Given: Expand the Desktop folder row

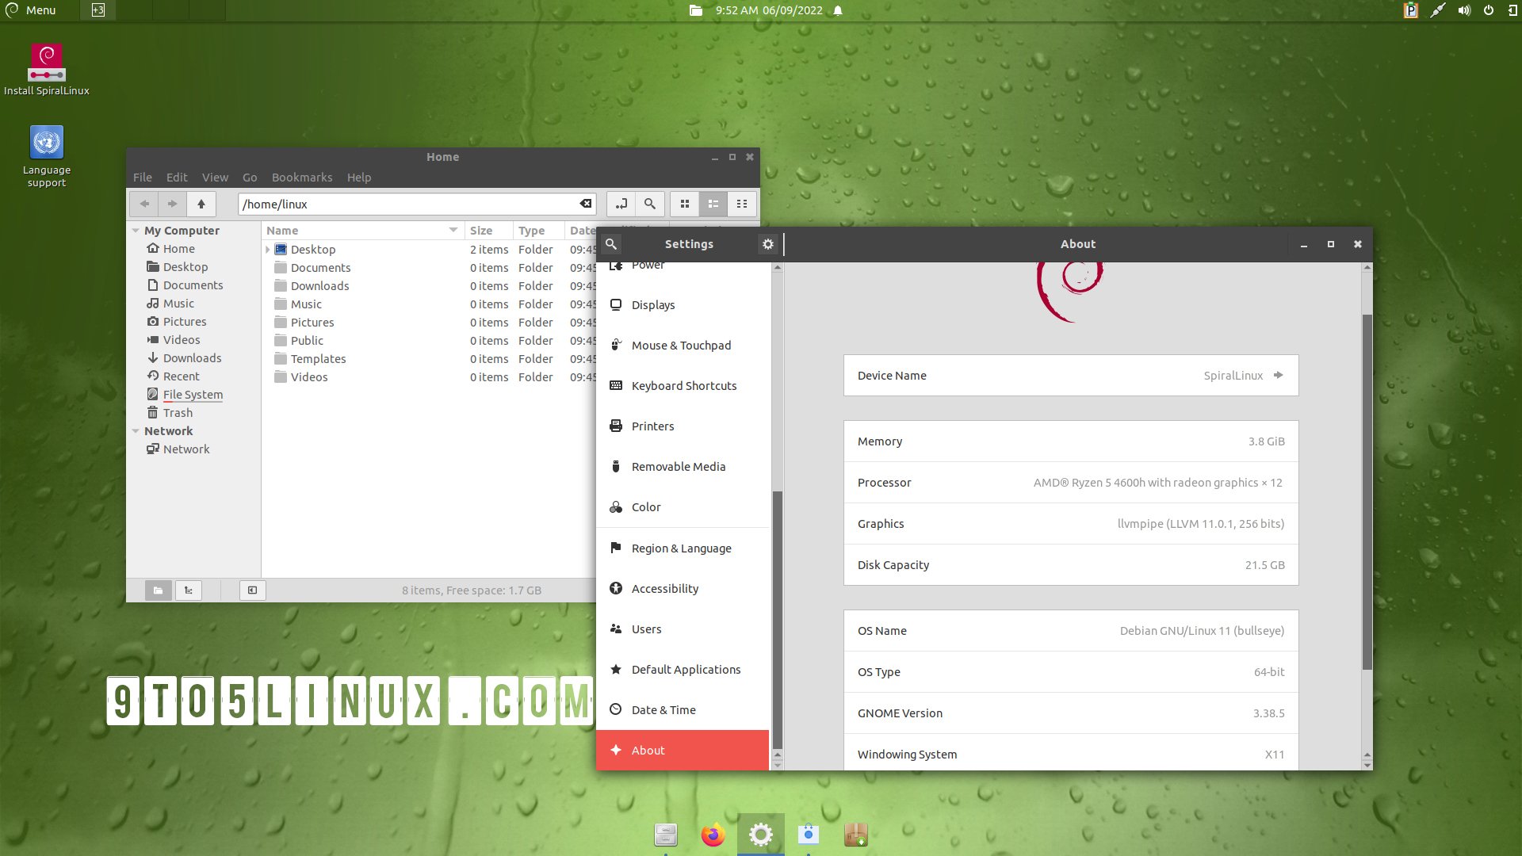Looking at the screenshot, I should [268, 250].
